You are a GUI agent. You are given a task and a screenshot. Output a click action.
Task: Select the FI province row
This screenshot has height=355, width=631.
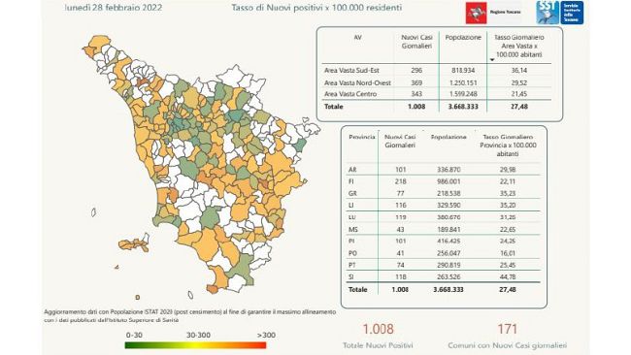[443, 181]
